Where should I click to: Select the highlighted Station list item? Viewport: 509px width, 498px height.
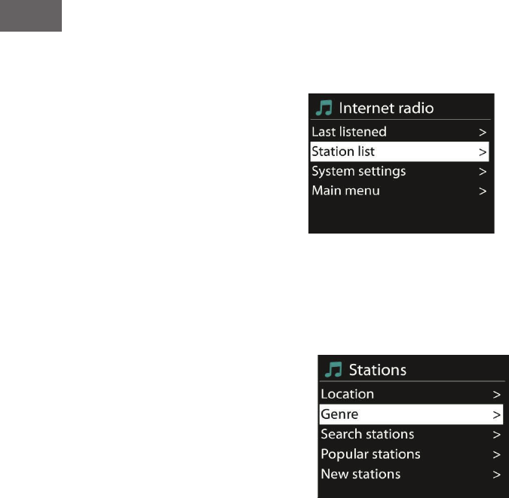pos(343,151)
